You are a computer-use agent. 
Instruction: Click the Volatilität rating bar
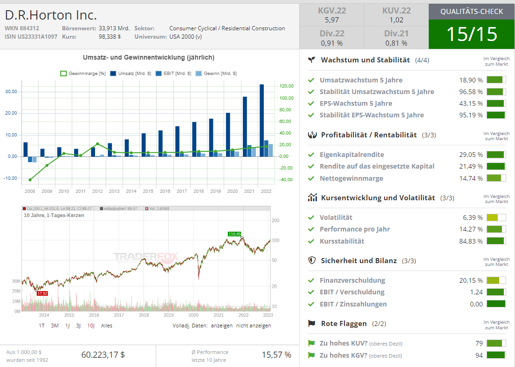(x=496, y=217)
